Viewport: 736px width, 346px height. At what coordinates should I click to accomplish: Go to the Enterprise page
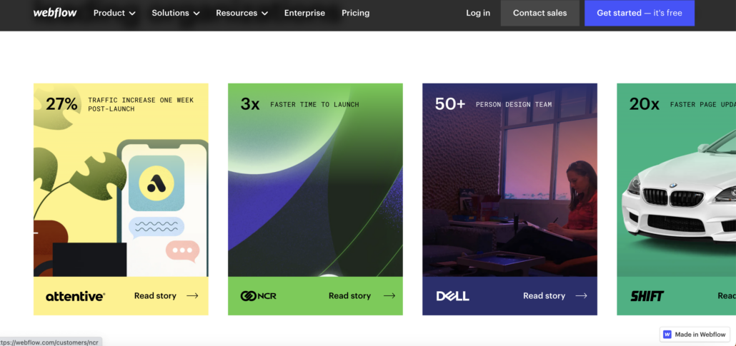(x=304, y=13)
